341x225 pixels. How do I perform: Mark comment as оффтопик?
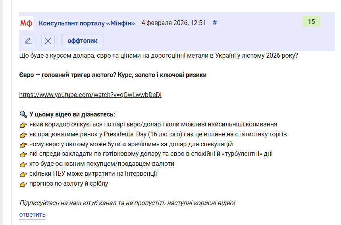[x=83, y=41]
